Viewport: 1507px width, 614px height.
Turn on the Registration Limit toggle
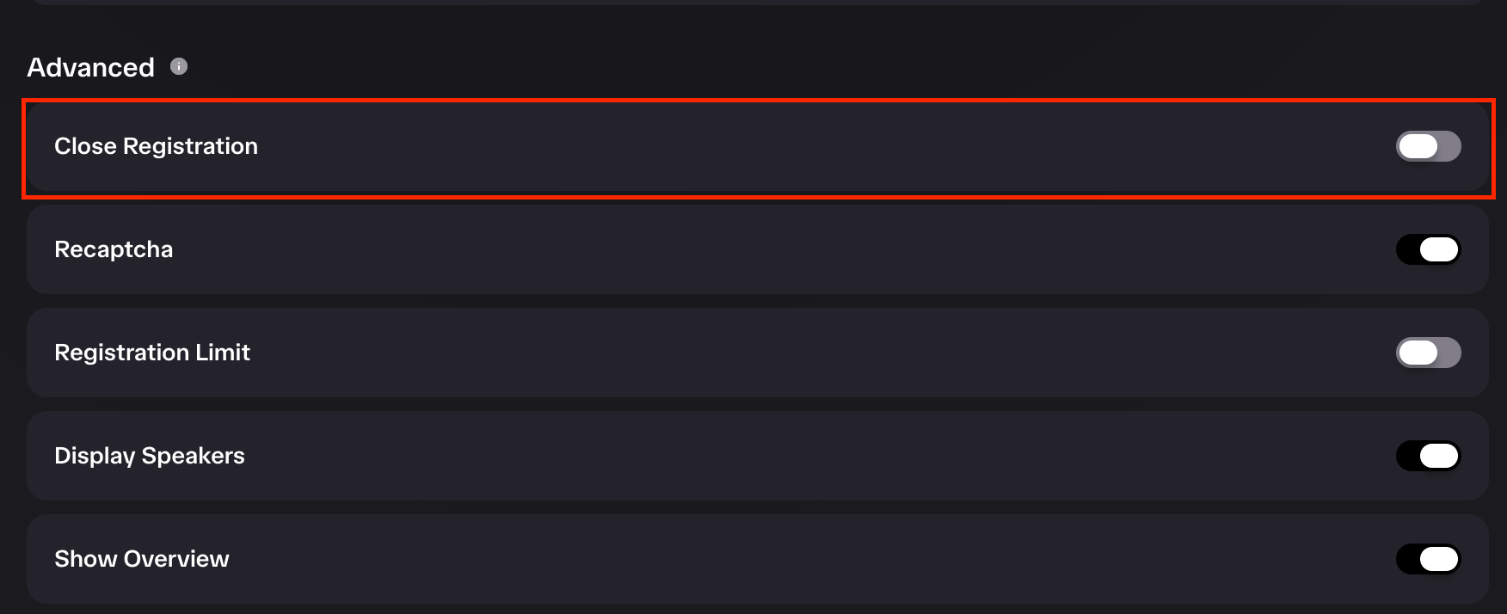(1428, 353)
